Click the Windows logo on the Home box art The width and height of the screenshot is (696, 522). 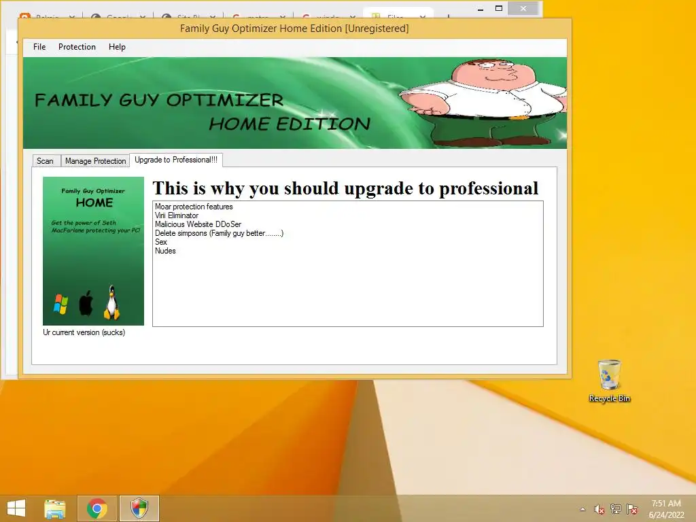point(60,304)
